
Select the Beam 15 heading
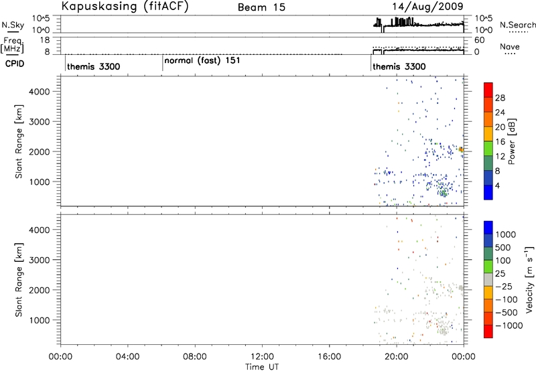coord(261,7)
